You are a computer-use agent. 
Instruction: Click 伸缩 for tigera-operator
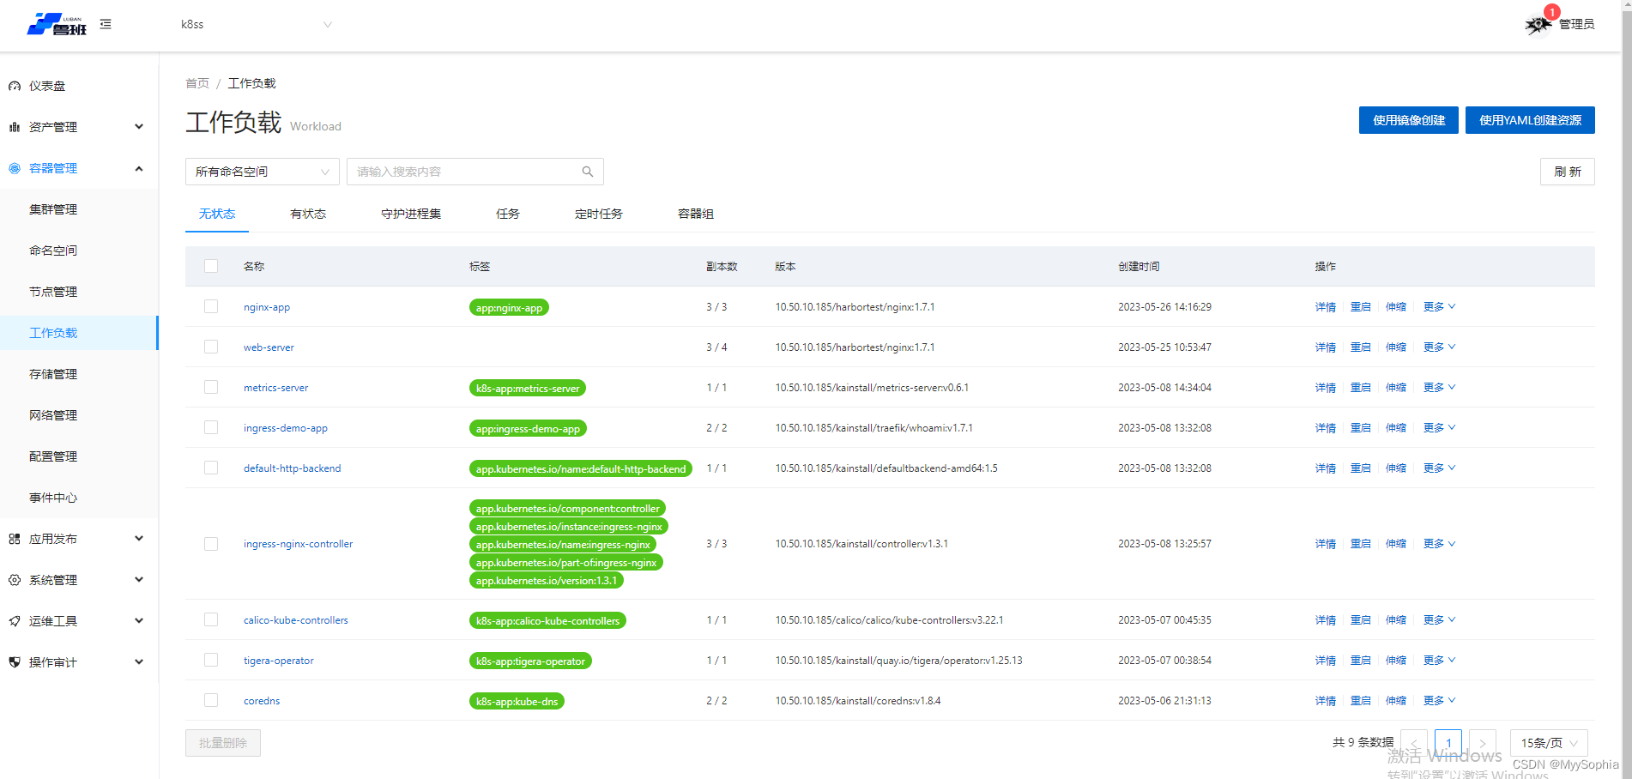click(x=1396, y=661)
